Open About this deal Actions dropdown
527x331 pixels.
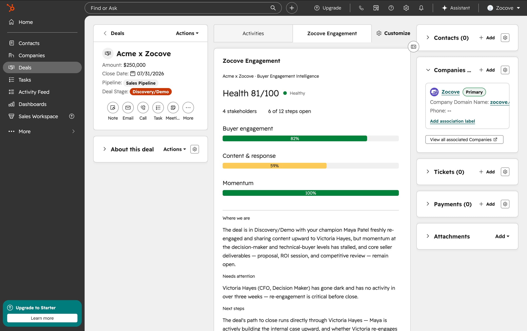click(175, 149)
